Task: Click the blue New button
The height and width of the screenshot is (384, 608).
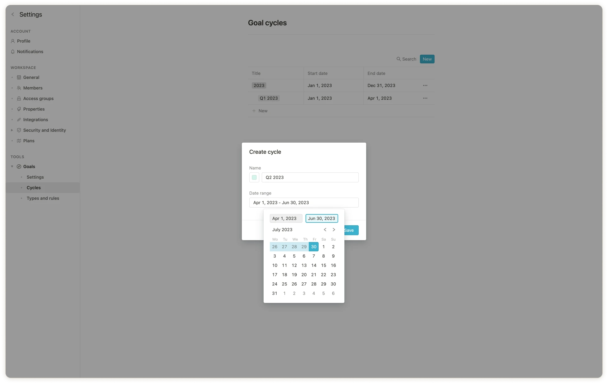Action: click(x=427, y=59)
